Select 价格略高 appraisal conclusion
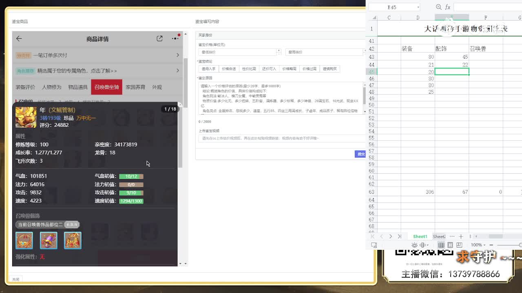Viewport: 522px width, 293px height. 289,69
